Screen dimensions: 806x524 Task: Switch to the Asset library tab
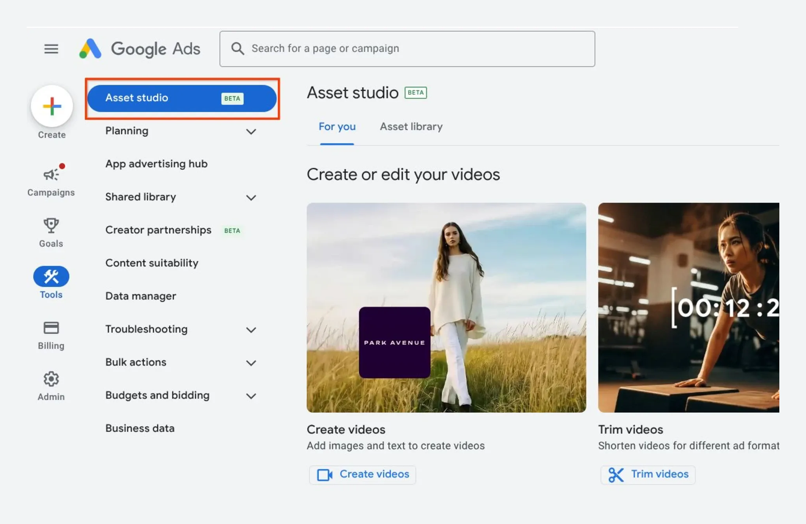click(411, 127)
